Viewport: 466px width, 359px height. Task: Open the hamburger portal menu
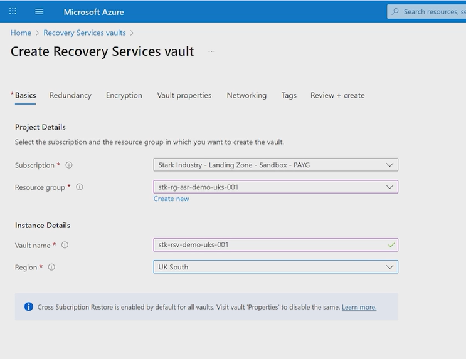[40, 11]
